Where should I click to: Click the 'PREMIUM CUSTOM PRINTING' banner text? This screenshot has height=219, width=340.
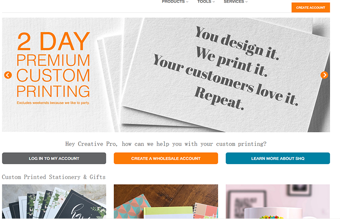53,75
